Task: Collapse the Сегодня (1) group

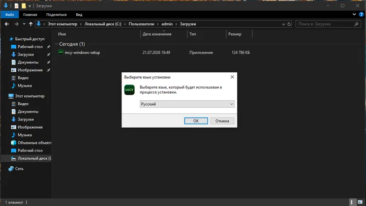Action: coord(56,44)
